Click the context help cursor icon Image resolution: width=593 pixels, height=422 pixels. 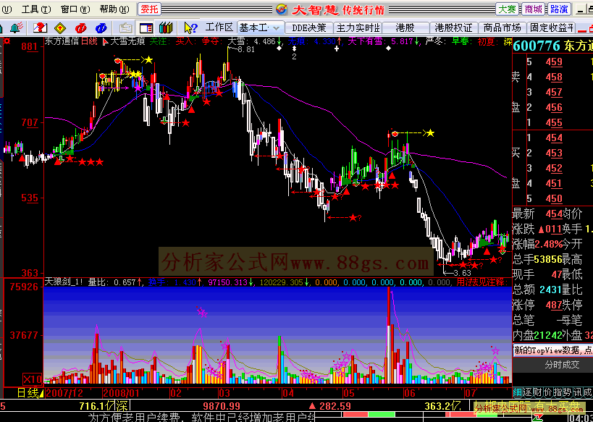190,28
